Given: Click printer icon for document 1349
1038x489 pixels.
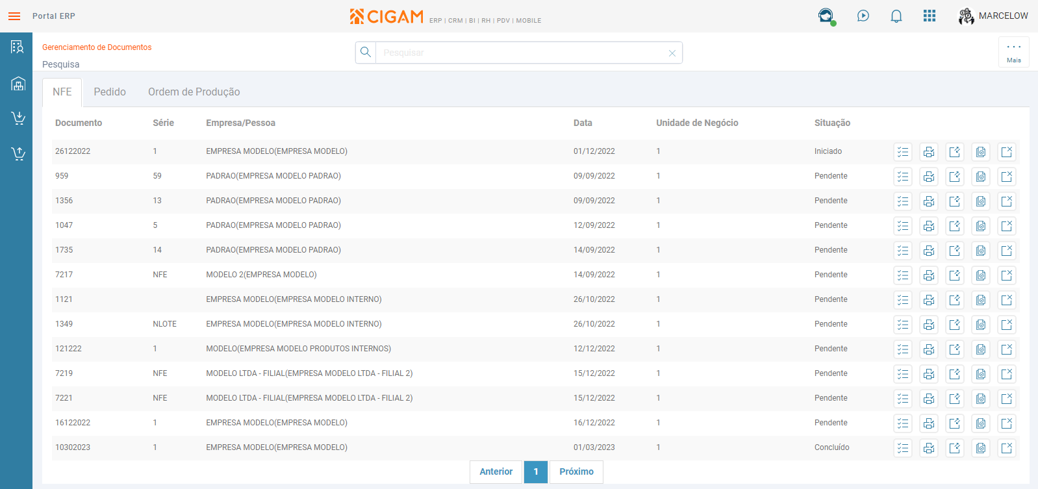Looking at the screenshot, I should pyautogui.click(x=929, y=325).
